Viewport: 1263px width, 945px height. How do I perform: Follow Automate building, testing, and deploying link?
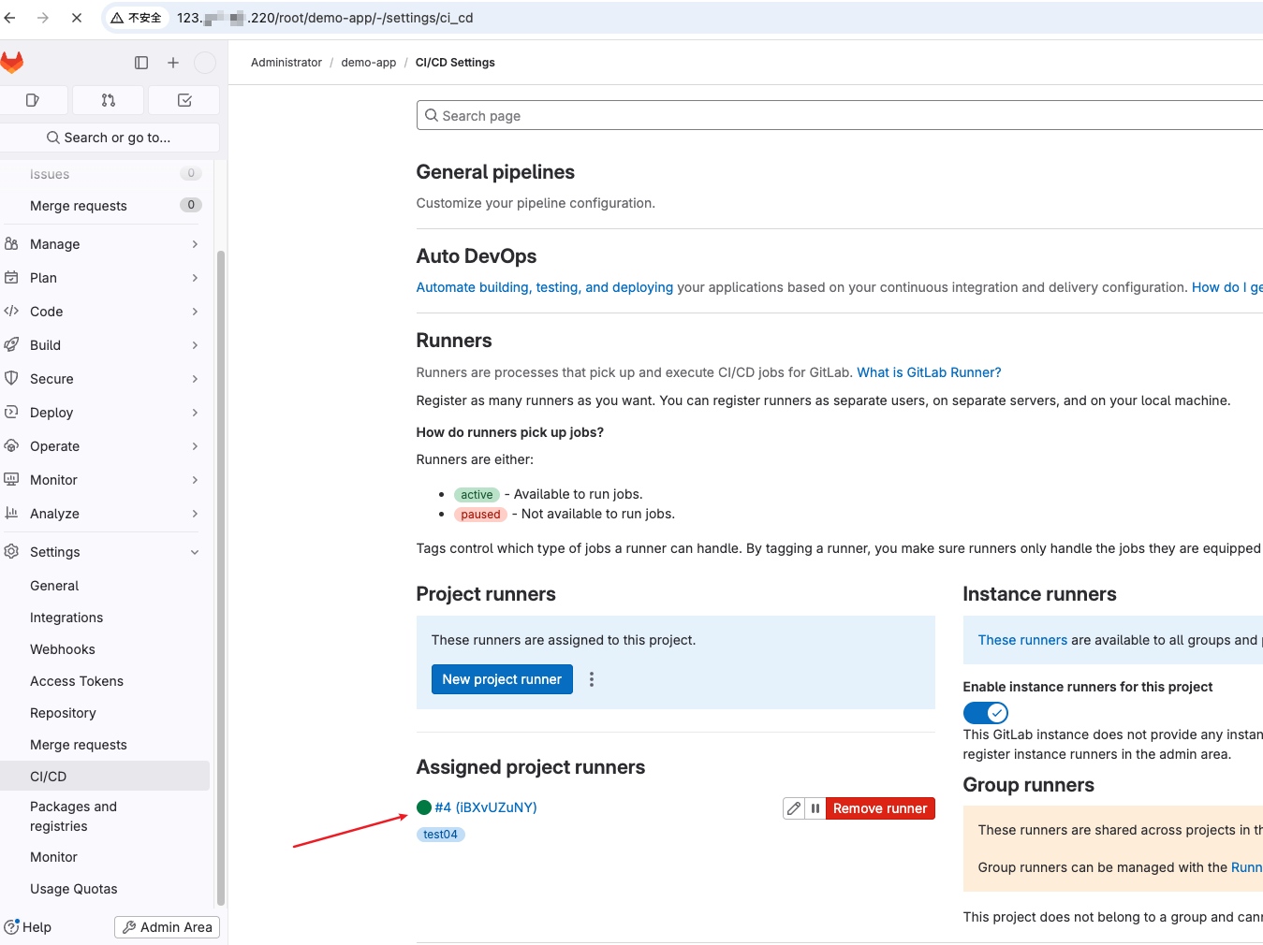point(545,287)
